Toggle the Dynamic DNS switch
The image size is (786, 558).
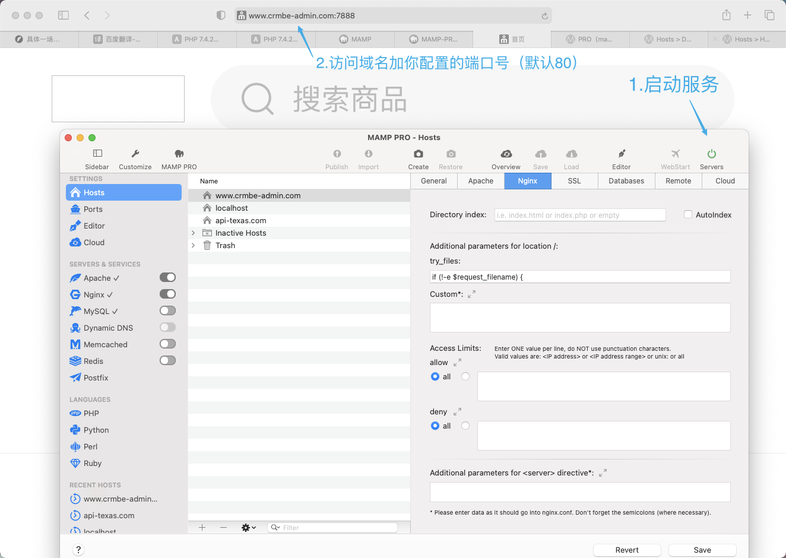tap(168, 327)
